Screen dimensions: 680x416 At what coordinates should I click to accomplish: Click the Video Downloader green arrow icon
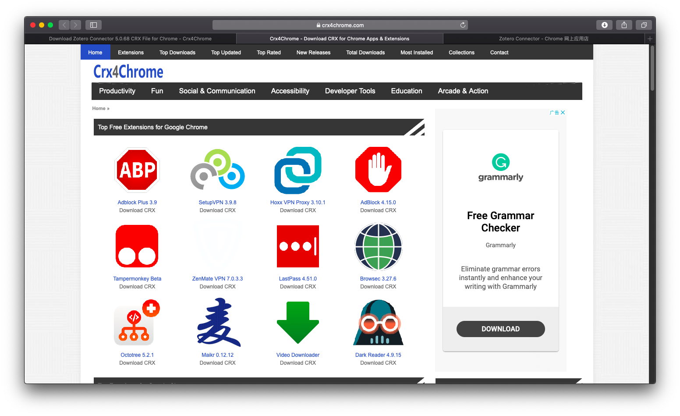click(298, 323)
